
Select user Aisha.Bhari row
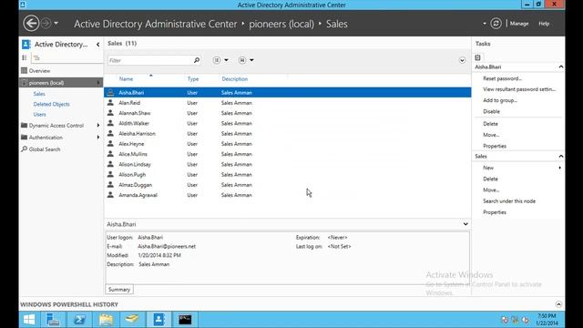point(288,92)
